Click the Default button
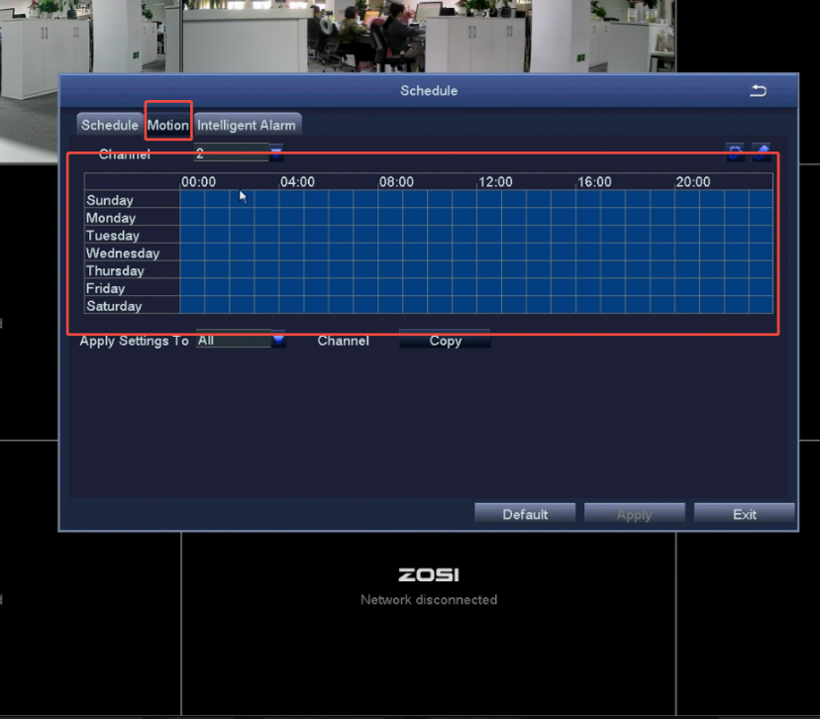This screenshot has height=719, width=820. click(525, 514)
